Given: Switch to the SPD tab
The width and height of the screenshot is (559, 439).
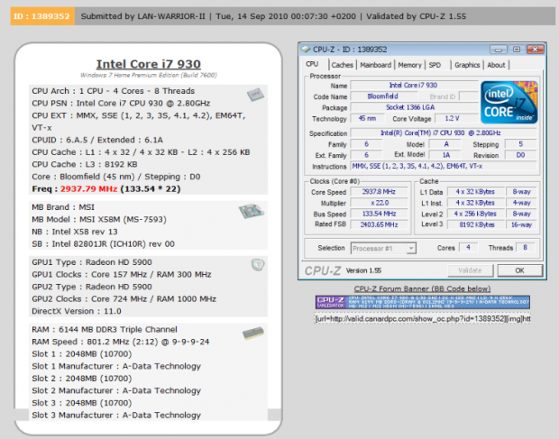Looking at the screenshot, I should tap(435, 65).
